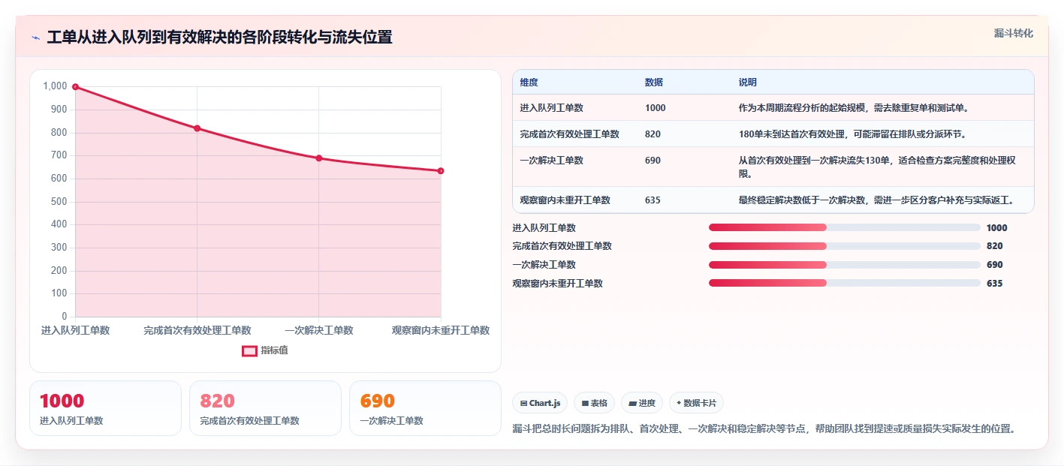The width and height of the screenshot is (1064, 466).
Task: Click the 数据 column header
Action: tap(654, 83)
